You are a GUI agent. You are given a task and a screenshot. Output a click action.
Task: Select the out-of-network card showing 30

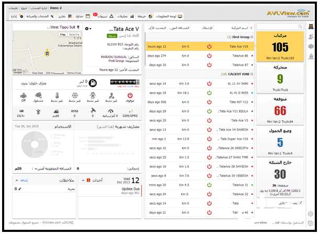click(280, 178)
